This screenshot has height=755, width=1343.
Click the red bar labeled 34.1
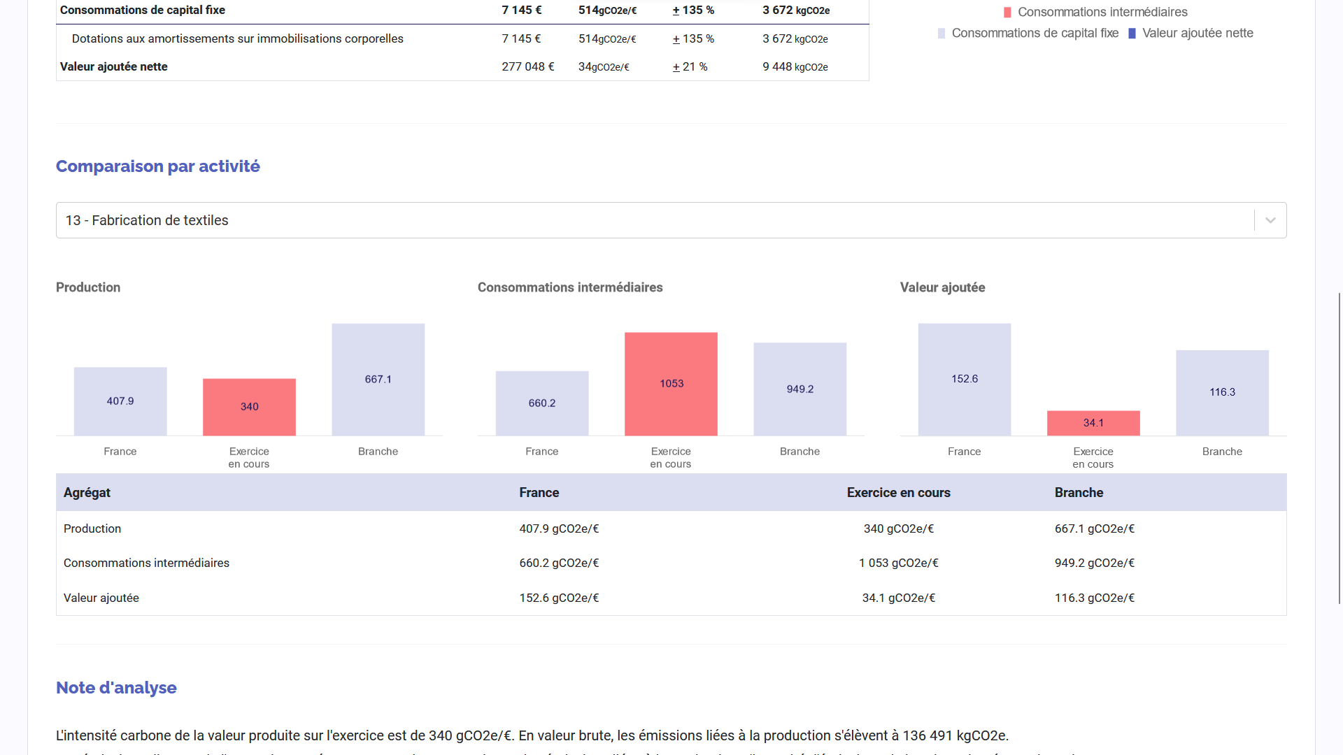click(x=1093, y=423)
